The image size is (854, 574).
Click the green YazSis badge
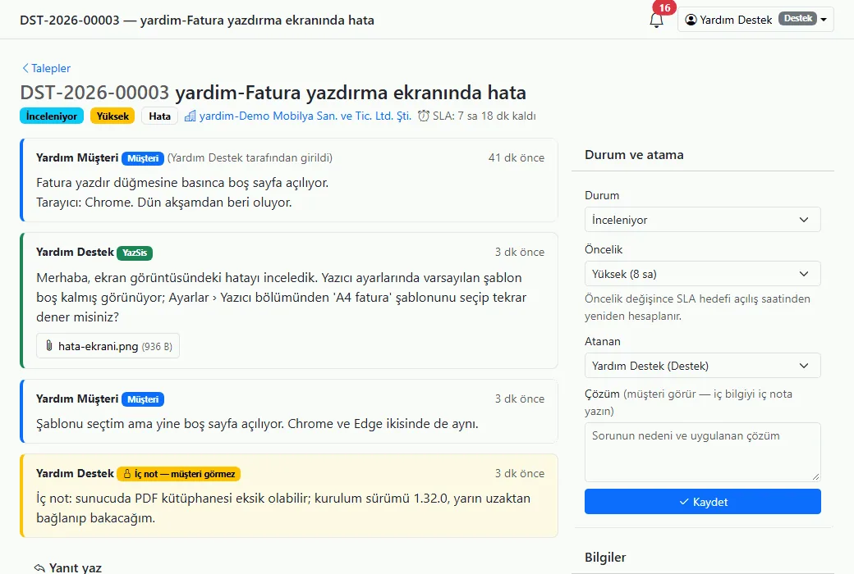[135, 253]
